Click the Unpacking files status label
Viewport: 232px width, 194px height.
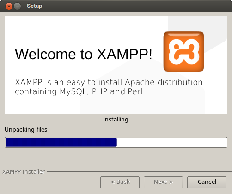pyautogui.click(x=26, y=130)
